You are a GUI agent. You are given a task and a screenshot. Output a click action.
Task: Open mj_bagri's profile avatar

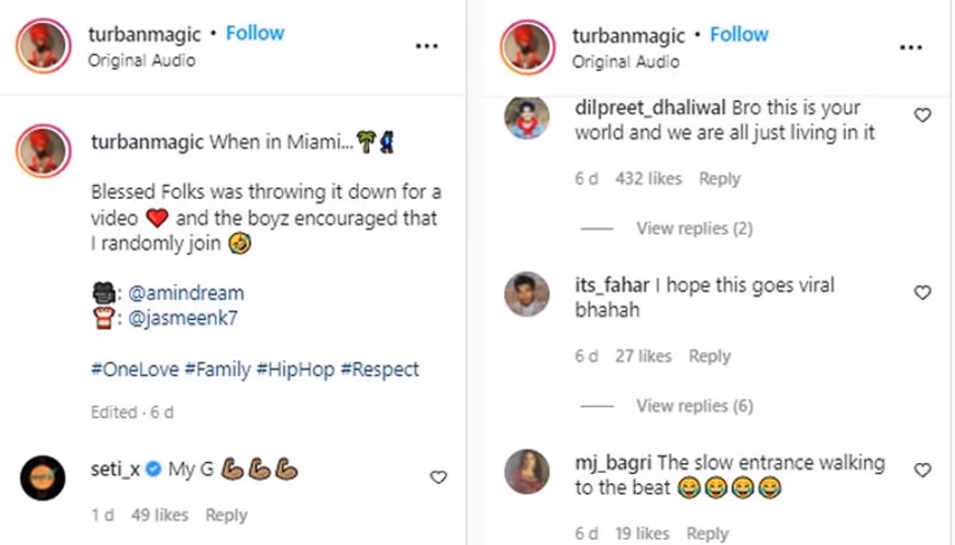[x=527, y=471]
